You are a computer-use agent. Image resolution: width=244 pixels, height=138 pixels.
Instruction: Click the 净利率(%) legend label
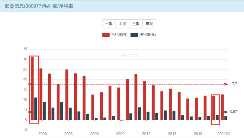(148, 35)
